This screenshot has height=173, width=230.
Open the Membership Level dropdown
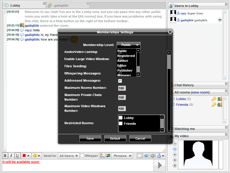[129, 45]
